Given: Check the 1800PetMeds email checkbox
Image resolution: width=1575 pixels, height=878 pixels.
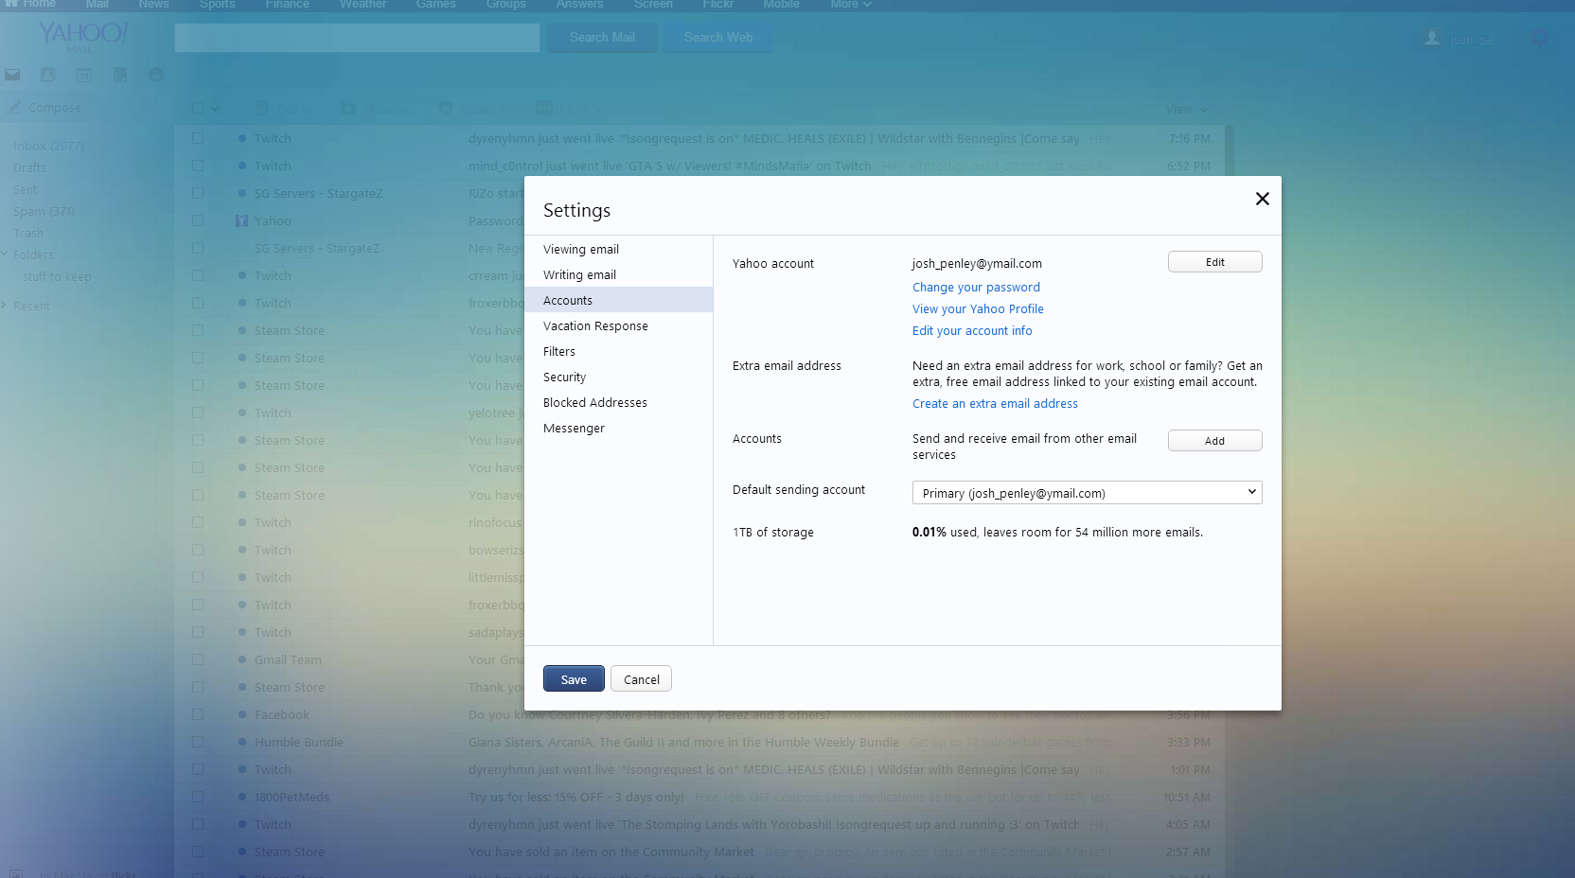Looking at the screenshot, I should 198,797.
